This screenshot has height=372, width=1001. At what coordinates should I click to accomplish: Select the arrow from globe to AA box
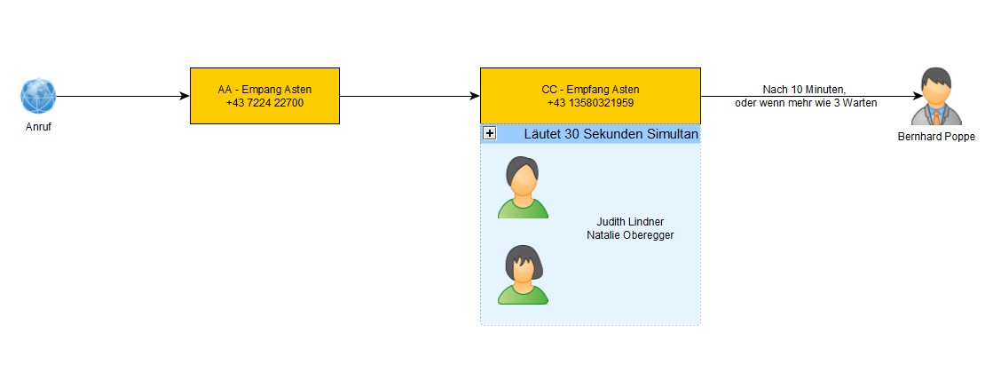click(x=122, y=97)
